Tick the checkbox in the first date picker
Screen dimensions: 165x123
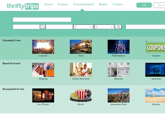pyautogui.click(x=75, y=27)
